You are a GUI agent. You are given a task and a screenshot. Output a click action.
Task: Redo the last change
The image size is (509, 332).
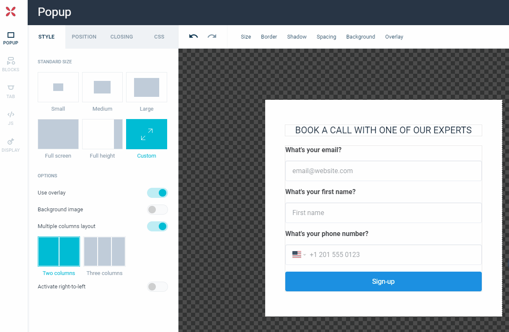pyautogui.click(x=212, y=36)
